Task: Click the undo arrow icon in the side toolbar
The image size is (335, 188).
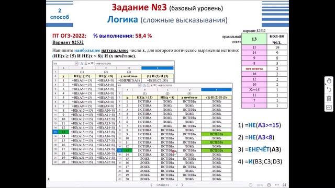Action: click(x=329, y=89)
